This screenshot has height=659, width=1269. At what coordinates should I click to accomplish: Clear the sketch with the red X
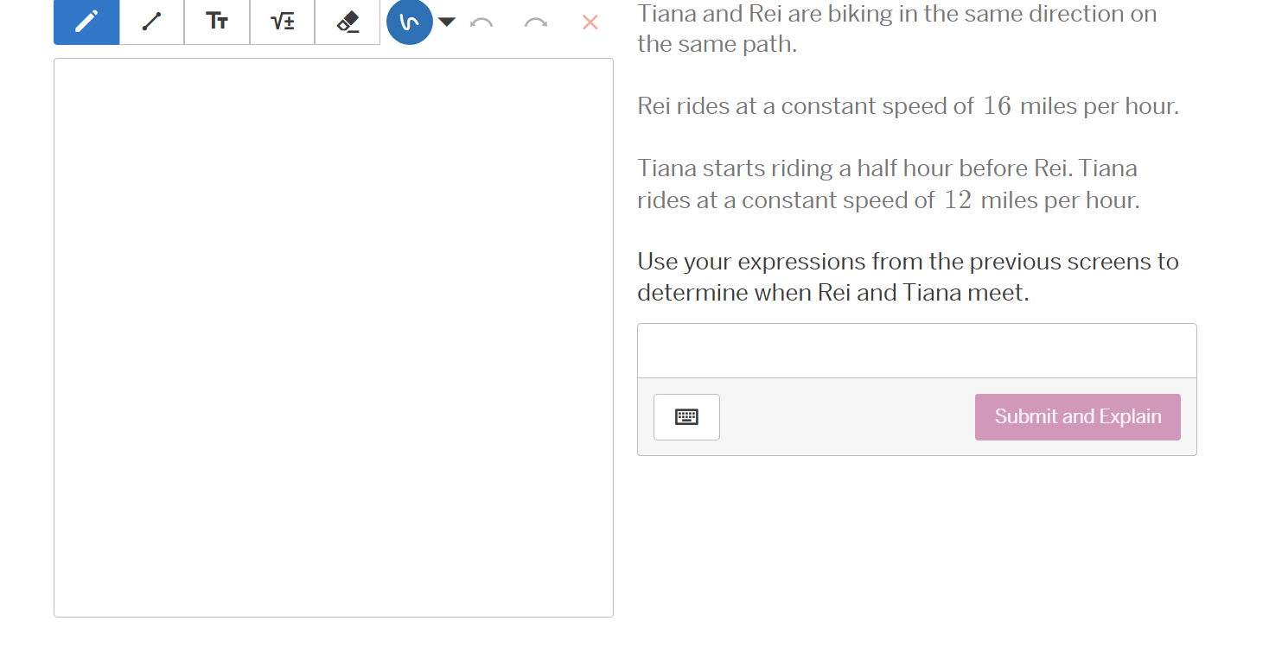[590, 22]
